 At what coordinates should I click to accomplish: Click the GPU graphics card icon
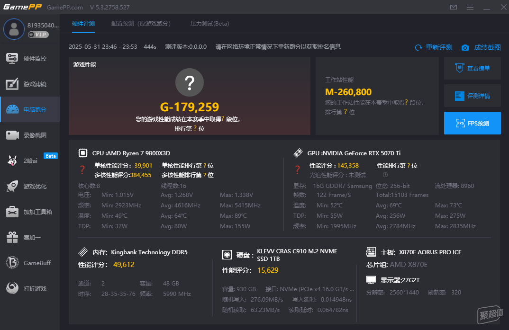tap(298, 153)
